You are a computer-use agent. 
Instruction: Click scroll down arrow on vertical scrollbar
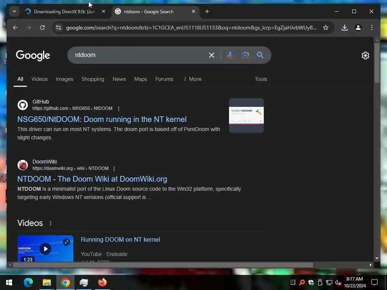(x=377, y=258)
